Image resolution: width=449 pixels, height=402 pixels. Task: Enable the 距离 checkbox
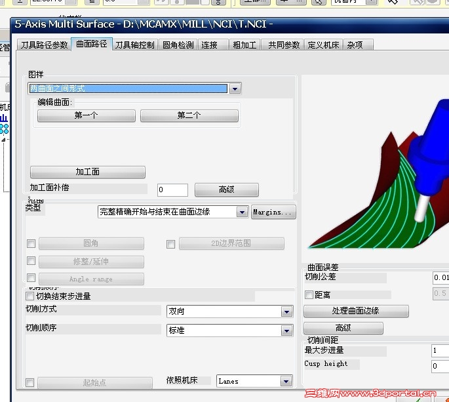pyautogui.click(x=309, y=294)
